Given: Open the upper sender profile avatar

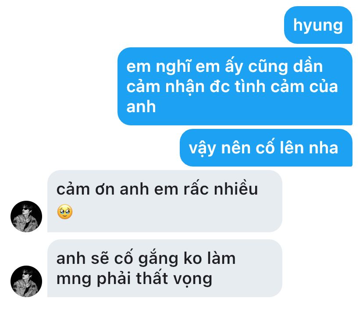Looking at the screenshot, I should pyautogui.click(x=26, y=217).
